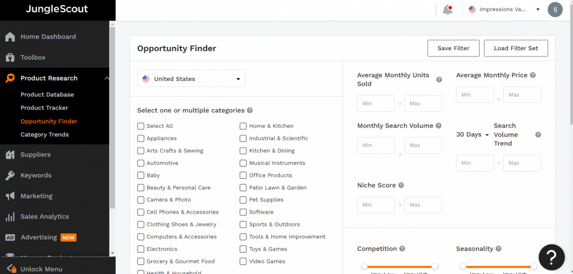Click the Niche Score help icon
Screen dimensions: 573x274
pos(401,186)
